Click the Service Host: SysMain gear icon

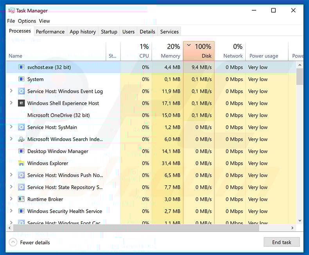21,127
